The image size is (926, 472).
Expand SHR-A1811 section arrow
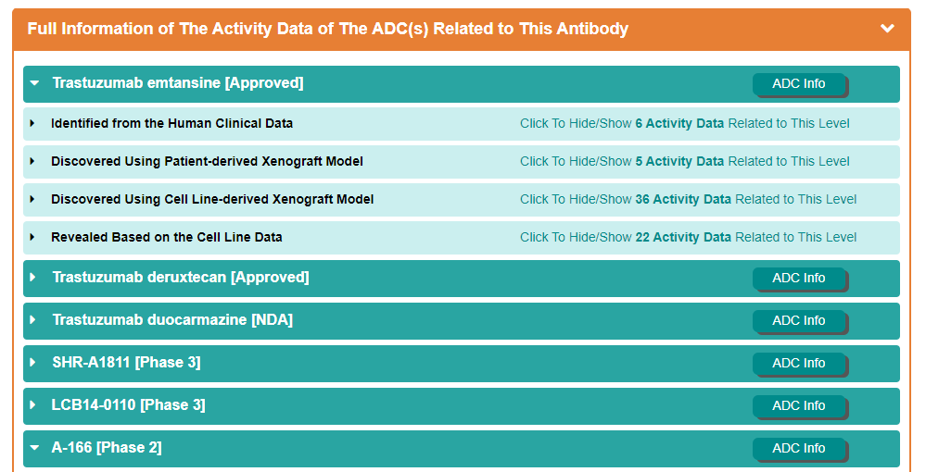(x=34, y=363)
